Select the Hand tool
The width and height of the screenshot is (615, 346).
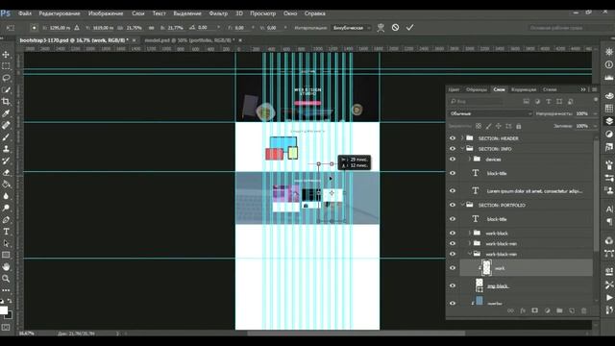(x=6, y=267)
